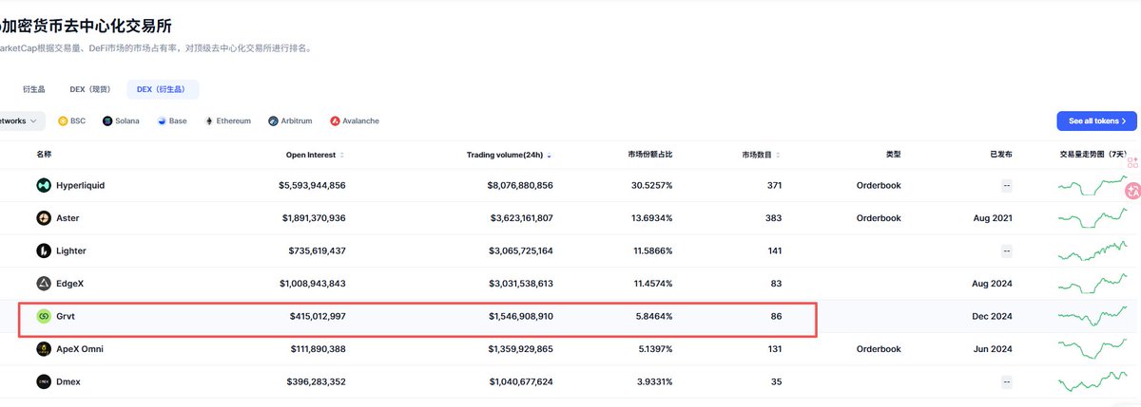Viewport: 1141px width, 407px height.
Task: Click the Hyperliquid logo icon
Action: coord(44,186)
